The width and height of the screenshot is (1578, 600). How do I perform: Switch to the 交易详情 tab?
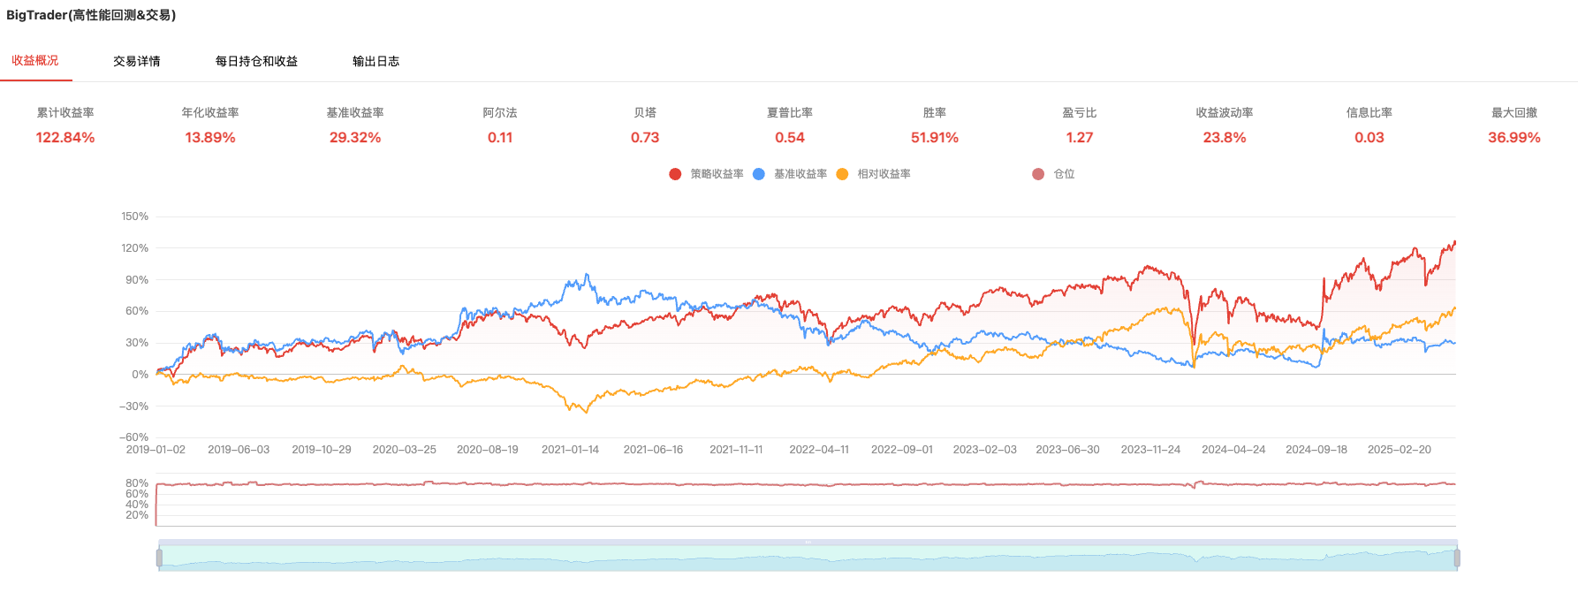tap(137, 61)
